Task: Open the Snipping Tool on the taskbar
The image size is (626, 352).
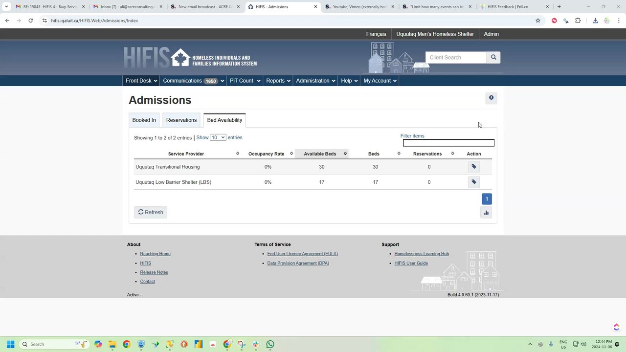Action: 242,344
